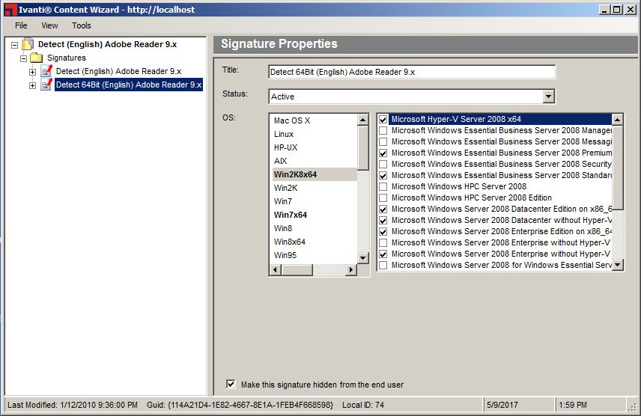Collapse the Signatures folder node
Image resolution: width=641 pixels, height=416 pixels.
(x=24, y=58)
